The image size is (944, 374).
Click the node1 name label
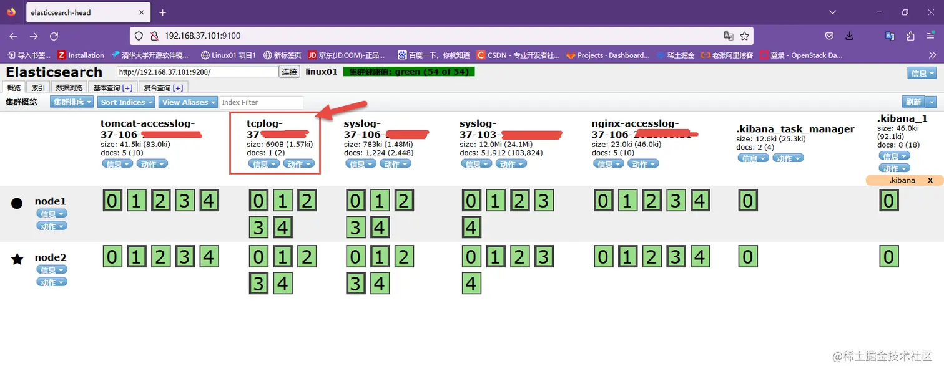(51, 201)
